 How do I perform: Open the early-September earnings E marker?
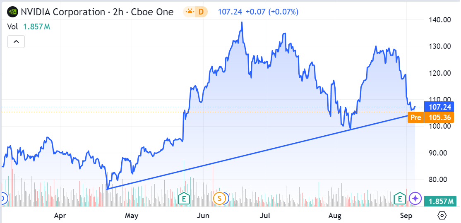tap(400, 199)
